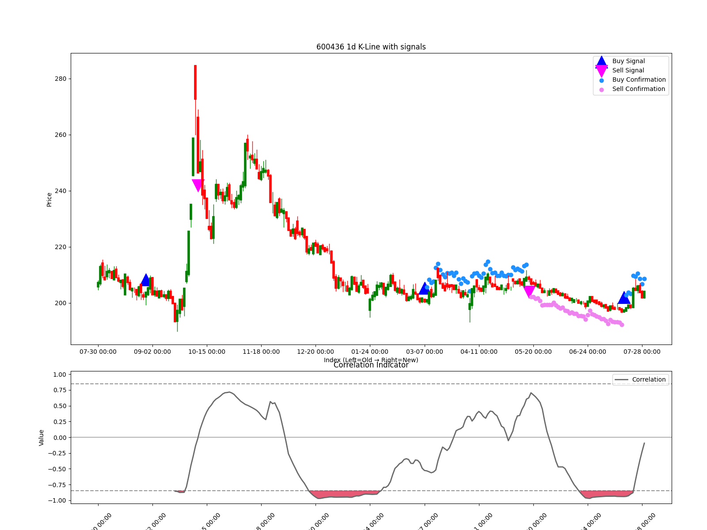Click the 'Index (Left=Old → Right=New)' axis label
This screenshot has width=707, height=530.
tap(371, 360)
